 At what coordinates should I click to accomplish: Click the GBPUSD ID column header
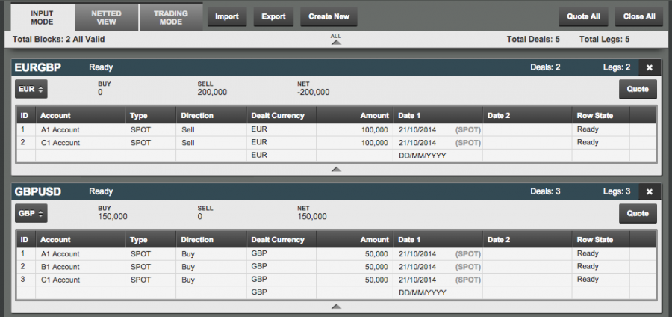coord(26,240)
